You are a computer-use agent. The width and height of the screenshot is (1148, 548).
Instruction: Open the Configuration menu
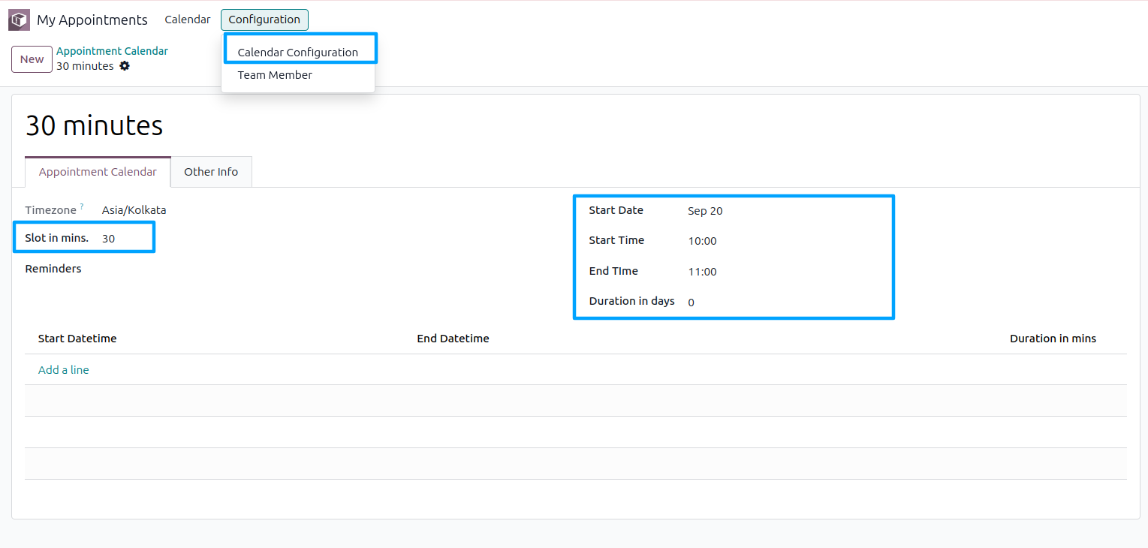(x=264, y=20)
